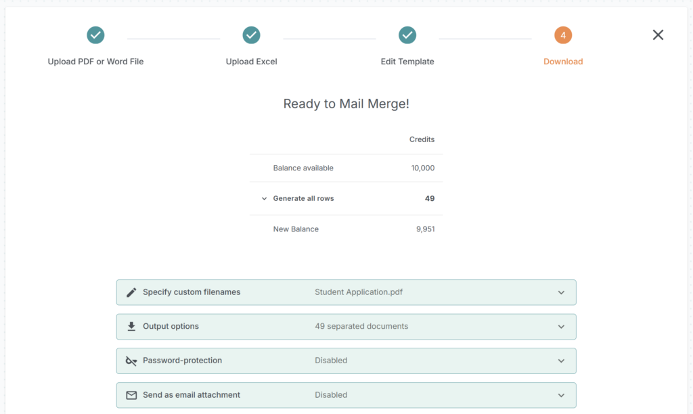Click the key icon for Password-protection
Screen dimensions: 693x414
(x=131, y=361)
